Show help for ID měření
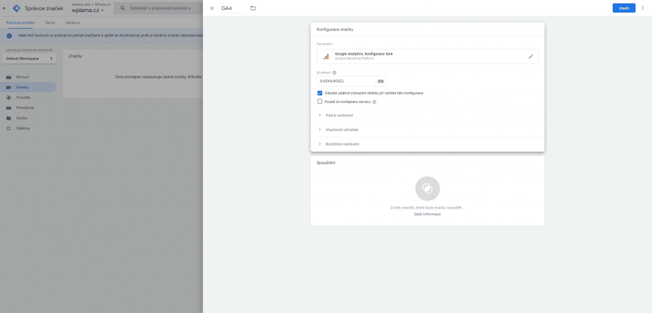Screen dimensions: 652x313 (x=334, y=73)
